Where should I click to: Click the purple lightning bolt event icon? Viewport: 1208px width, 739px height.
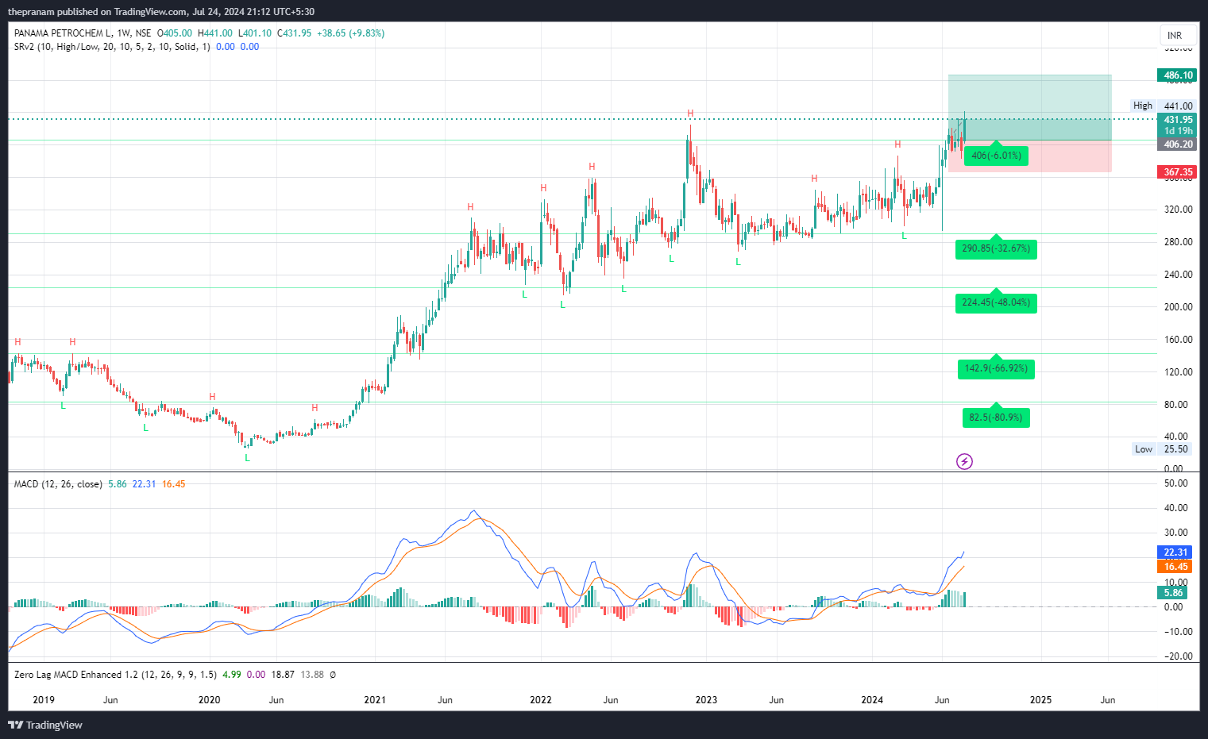[x=964, y=461]
